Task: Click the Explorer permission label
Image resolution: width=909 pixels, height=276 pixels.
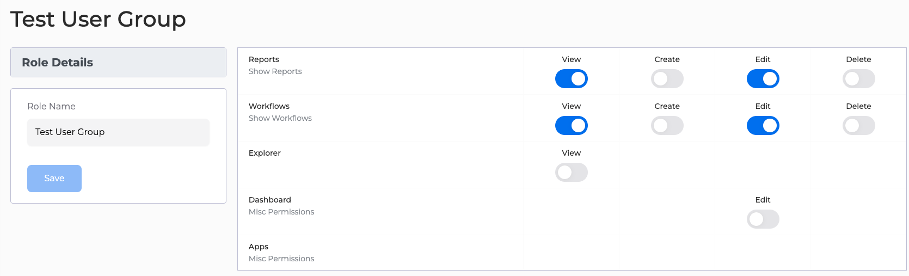Action: click(265, 153)
